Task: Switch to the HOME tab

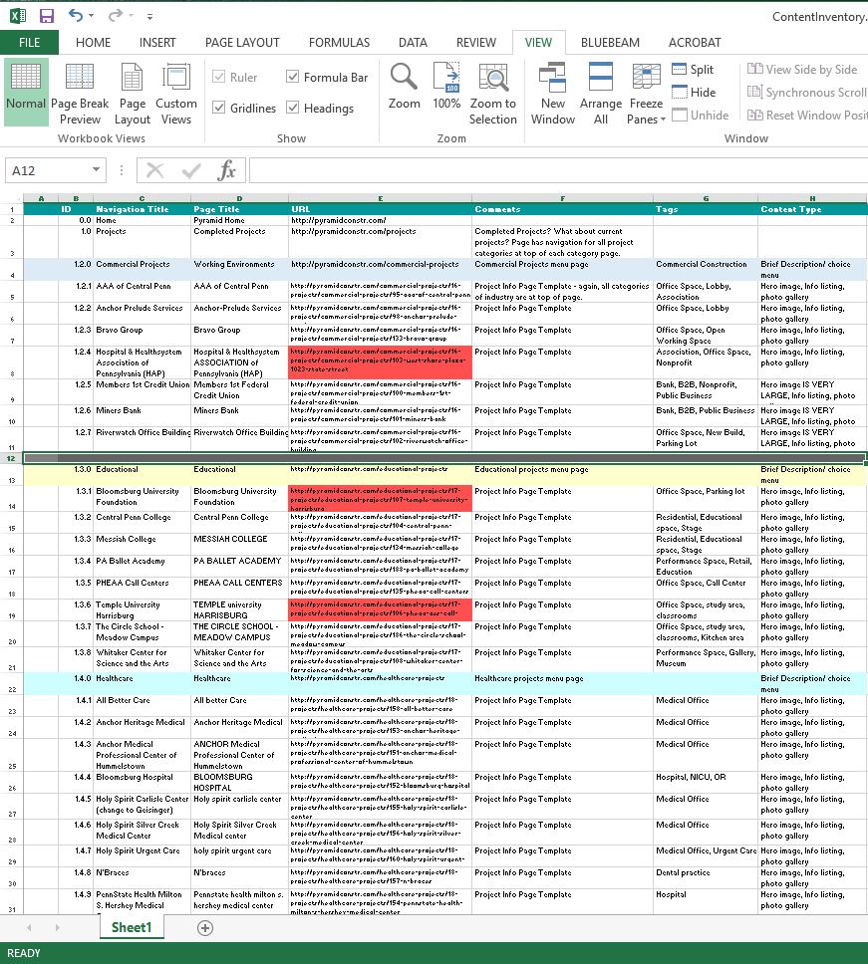Action: [93, 43]
